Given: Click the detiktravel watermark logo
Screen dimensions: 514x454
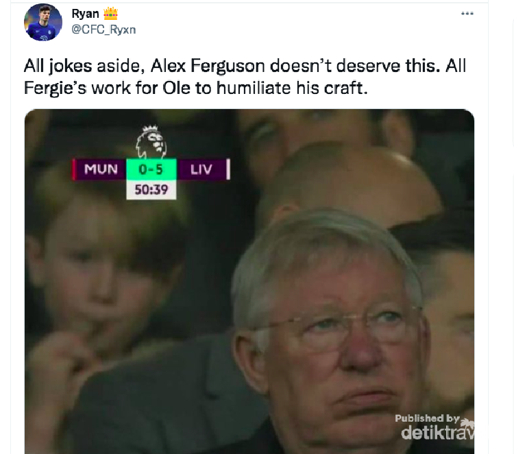Looking at the screenshot, I should click(435, 433).
